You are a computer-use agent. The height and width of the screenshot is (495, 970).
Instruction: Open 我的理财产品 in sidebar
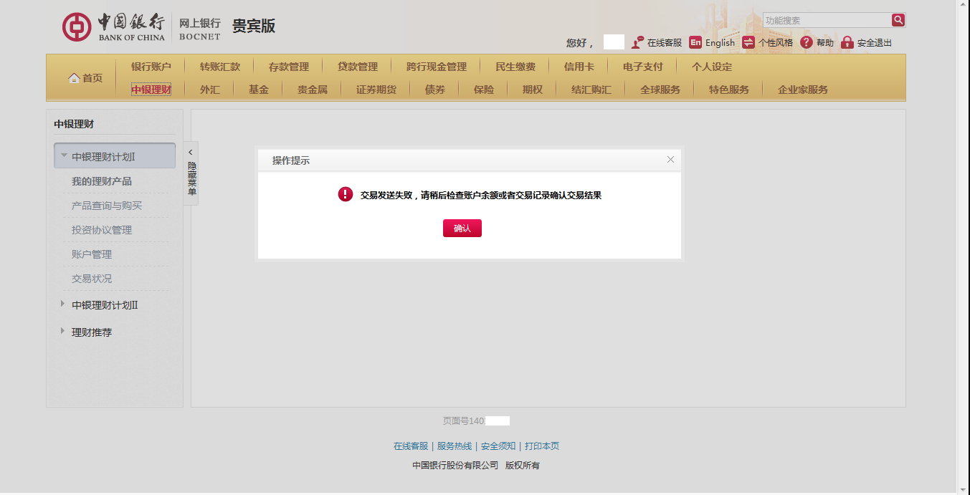[102, 181]
